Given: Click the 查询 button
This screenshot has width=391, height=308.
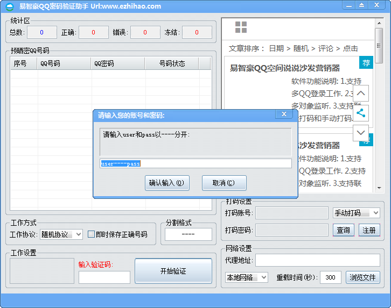Looking at the screenshot, I should pos(344,230).
